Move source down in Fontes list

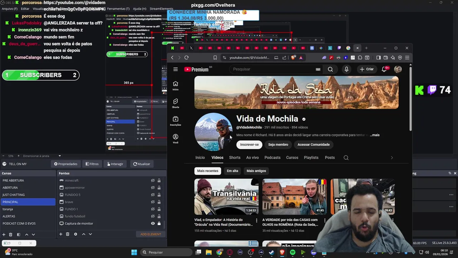click(91, 234)
